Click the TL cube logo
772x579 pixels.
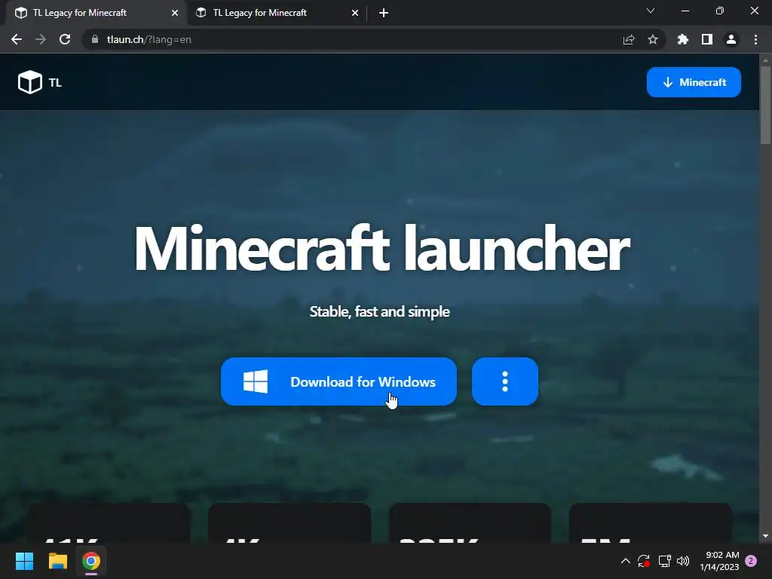(30, 81)
